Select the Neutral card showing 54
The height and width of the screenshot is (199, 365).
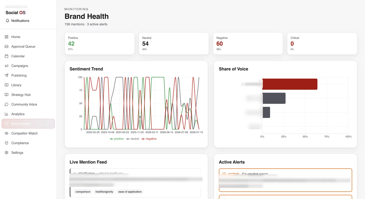pyautogui.click(x=174, y=43)
